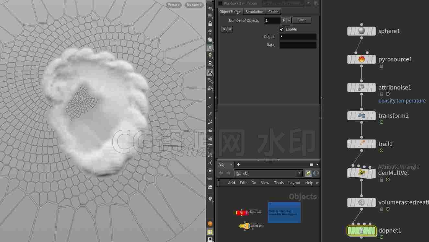
Task: Click the orange warning circle icon
Action: 210,224
